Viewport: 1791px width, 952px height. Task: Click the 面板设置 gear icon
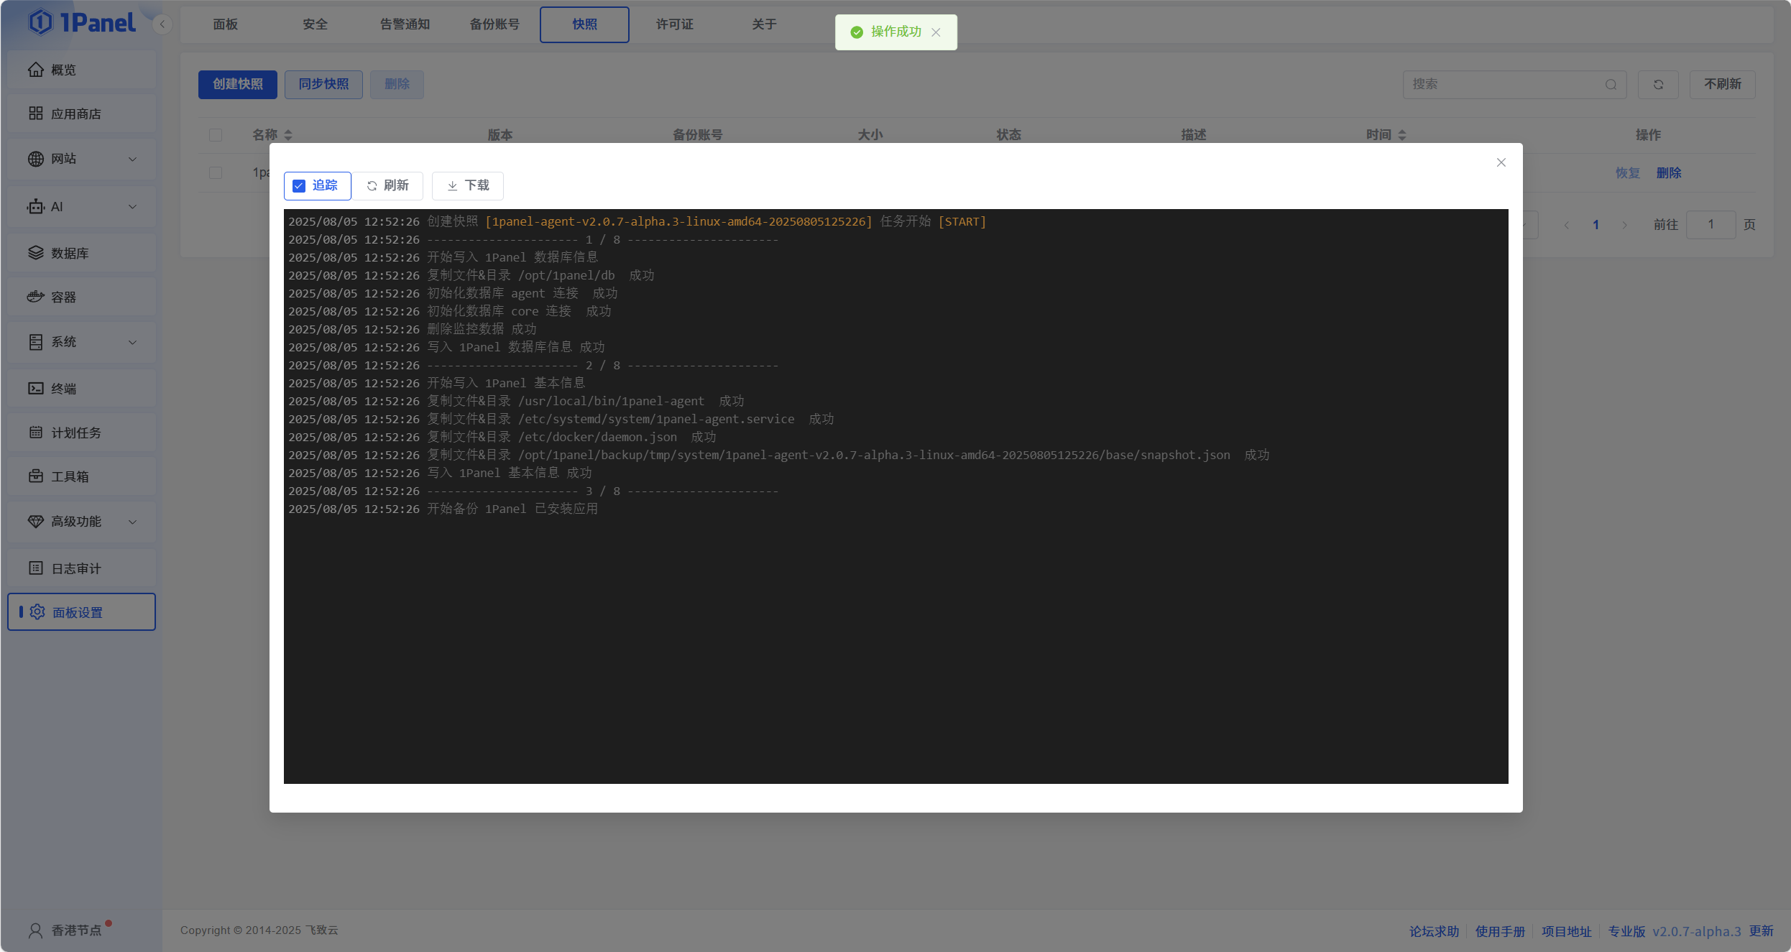click(37, 612)
